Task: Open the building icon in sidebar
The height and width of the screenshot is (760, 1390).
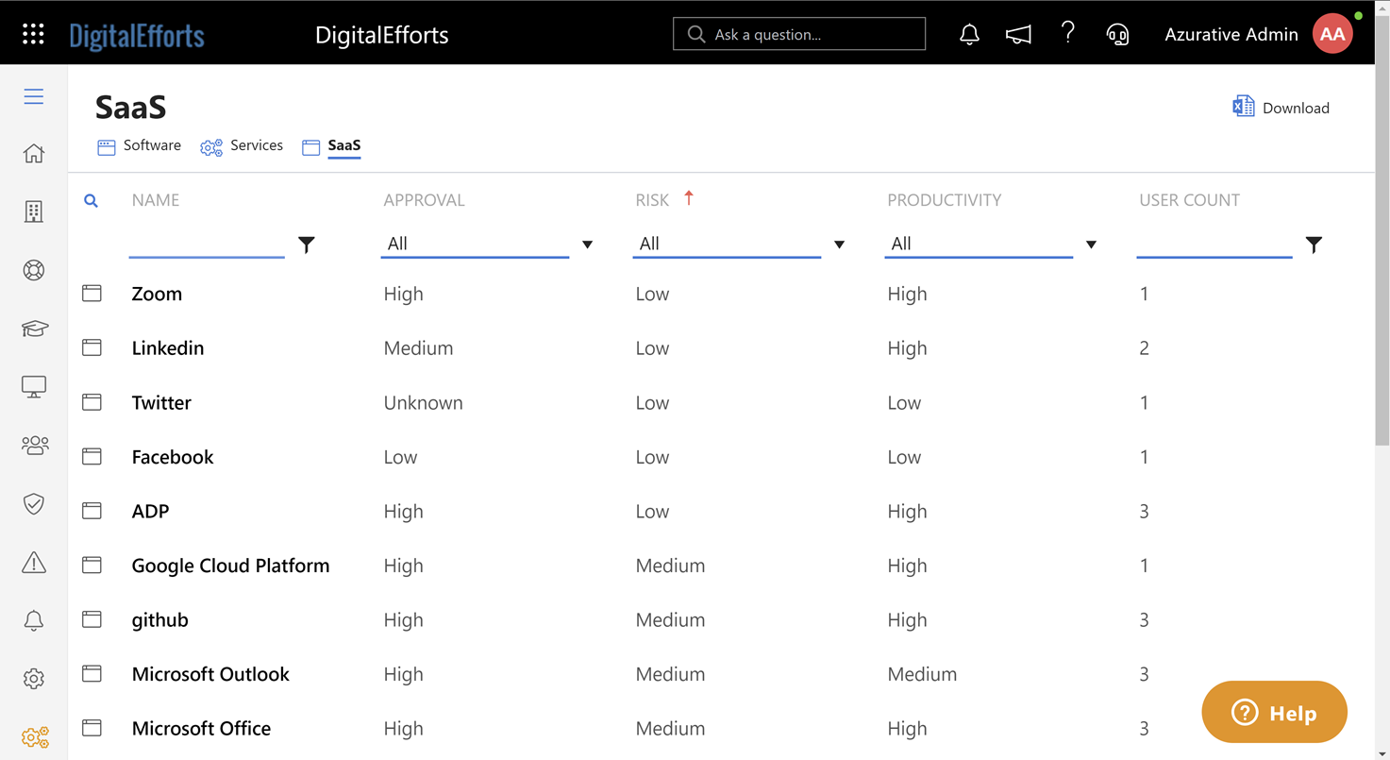Action: pyautogui.click(x=34, y=211)
